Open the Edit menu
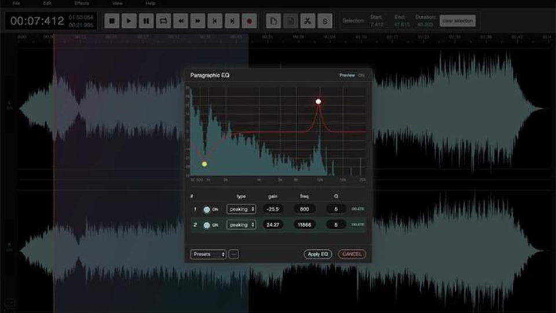556x313 pixels. (47, 3)
